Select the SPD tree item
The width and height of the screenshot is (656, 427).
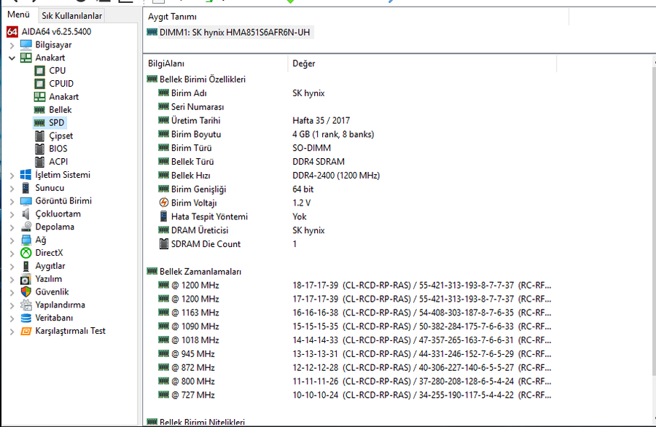tap(56, 122)
